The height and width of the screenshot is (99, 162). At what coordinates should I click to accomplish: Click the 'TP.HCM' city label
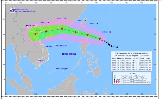point(41,61)
